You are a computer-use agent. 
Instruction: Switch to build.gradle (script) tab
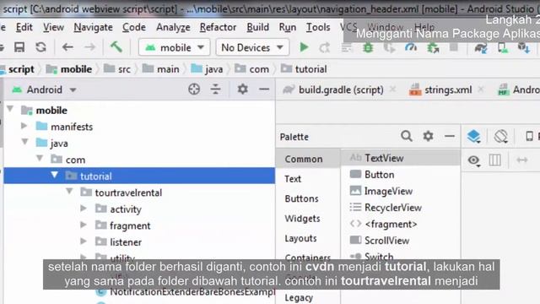(x=340, y=90)
